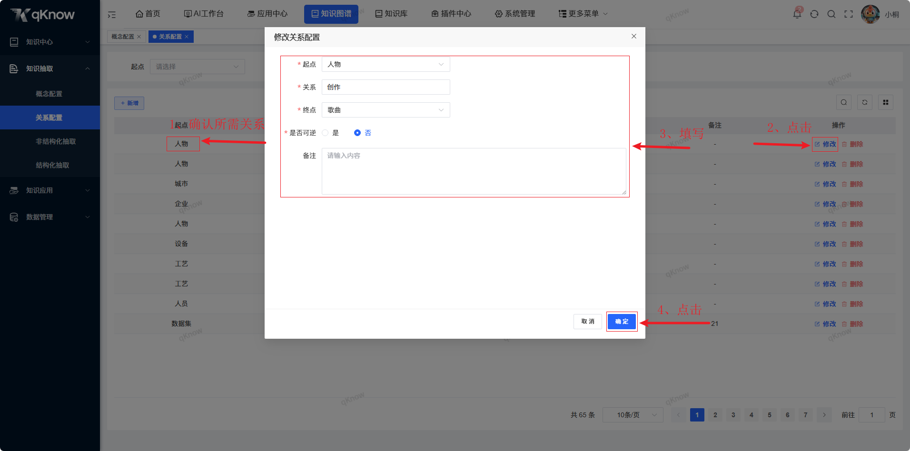Click the 备注 textarea
910x451 pixels.
pos(474,171)
